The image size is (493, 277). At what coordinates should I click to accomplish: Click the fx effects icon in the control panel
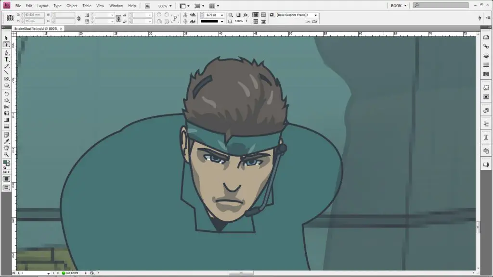246,14
